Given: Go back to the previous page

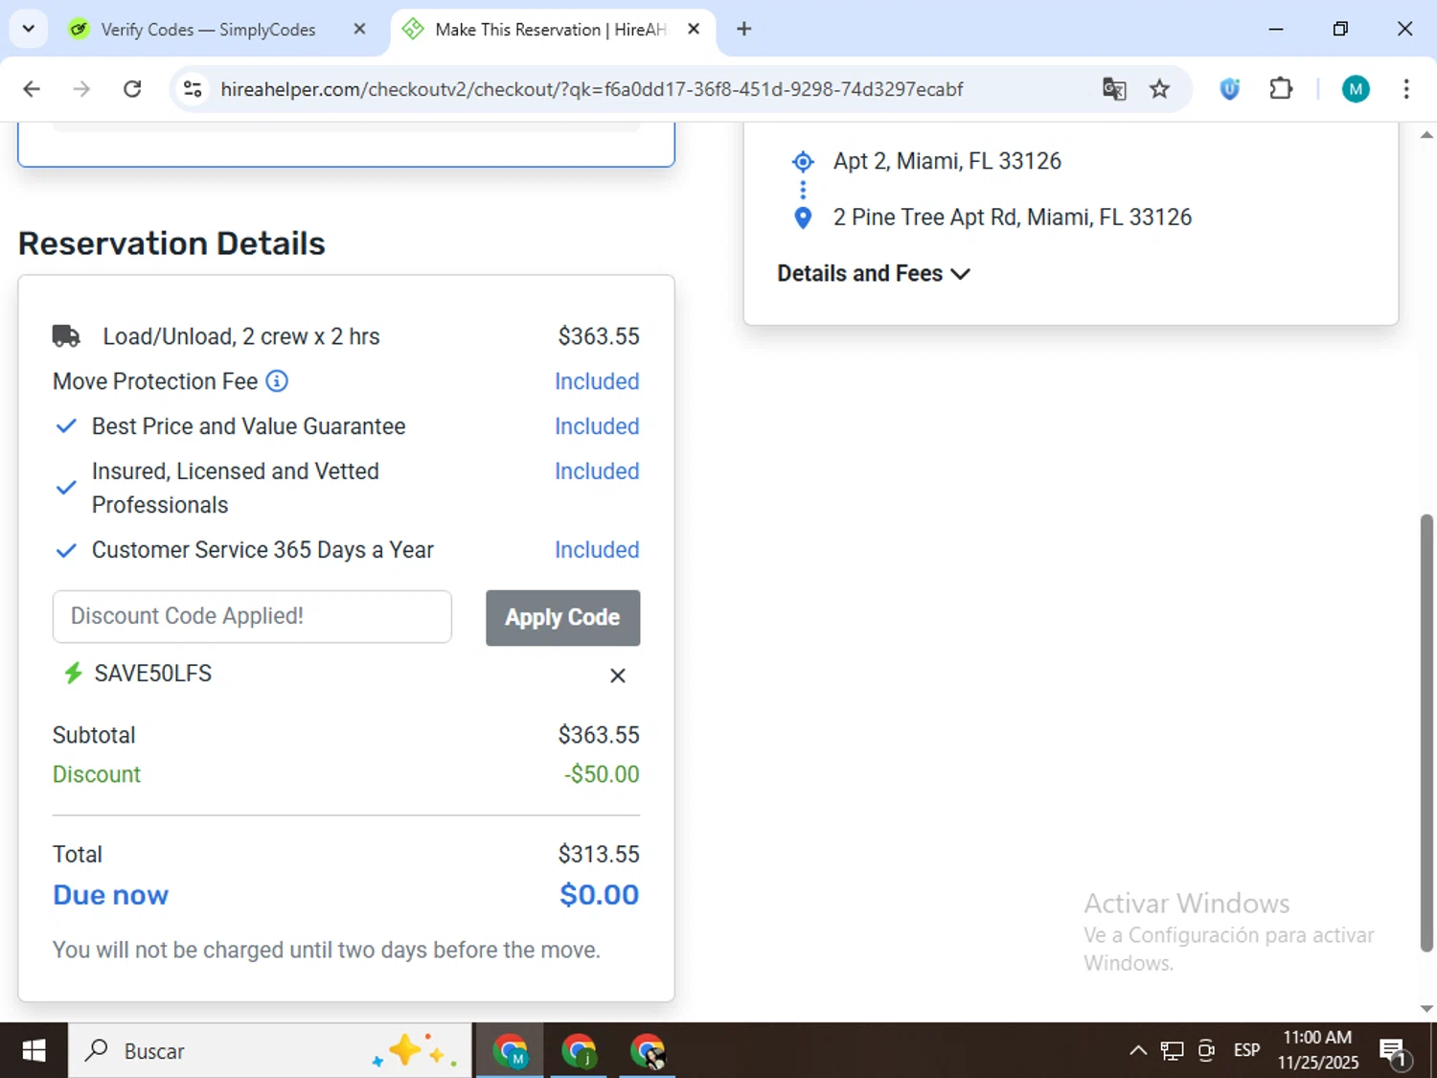Looking at the screenshot, I should [x=32, y=89].
